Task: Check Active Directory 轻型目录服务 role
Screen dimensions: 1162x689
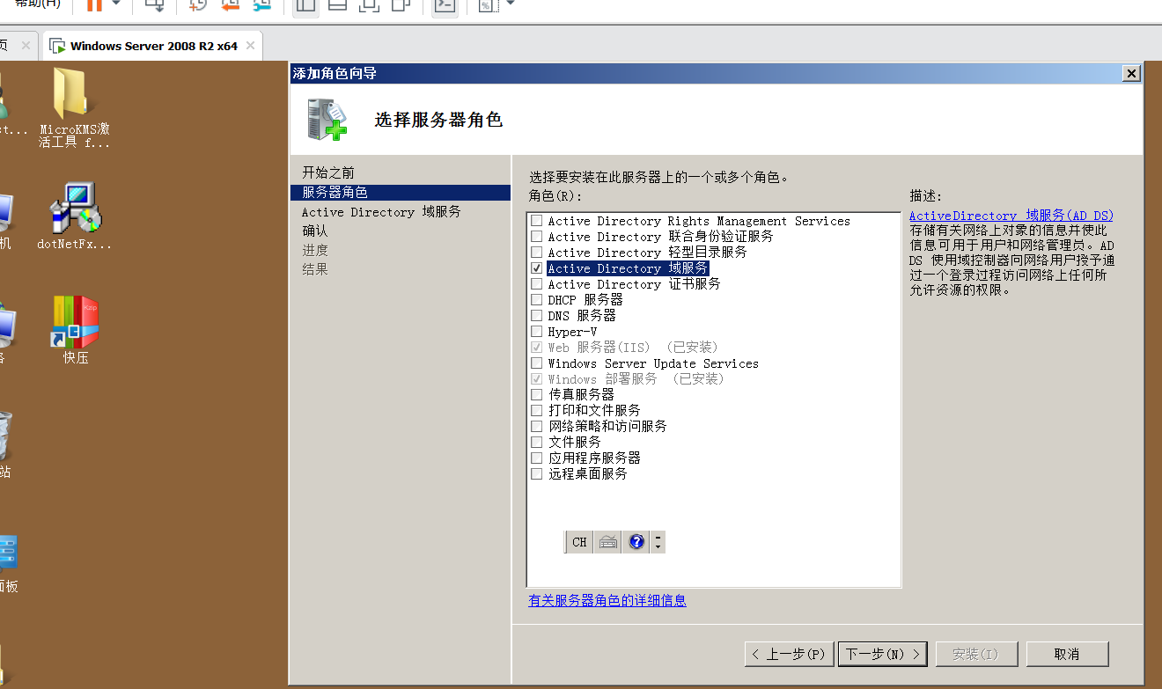Action: 537,253
